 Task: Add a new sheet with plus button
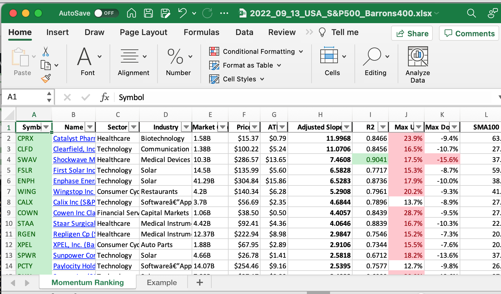pyautogui.click(x=199, y=282)
